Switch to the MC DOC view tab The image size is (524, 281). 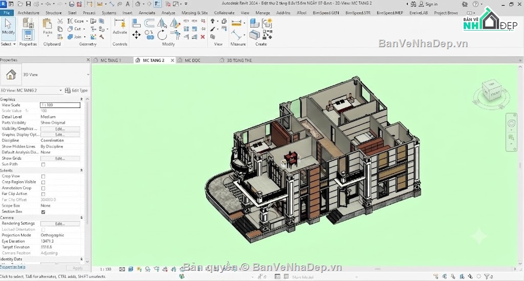click(x=192, y=60)
